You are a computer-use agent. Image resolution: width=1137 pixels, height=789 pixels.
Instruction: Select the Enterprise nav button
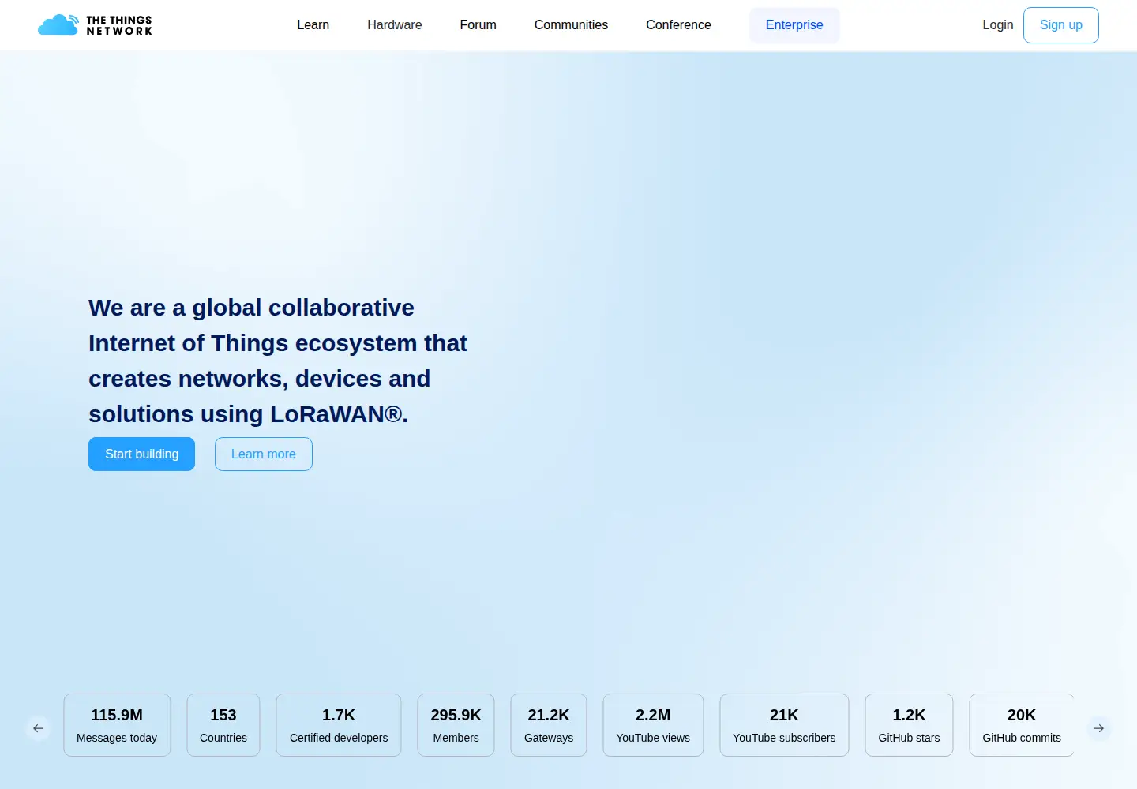(x=794, y=25)
